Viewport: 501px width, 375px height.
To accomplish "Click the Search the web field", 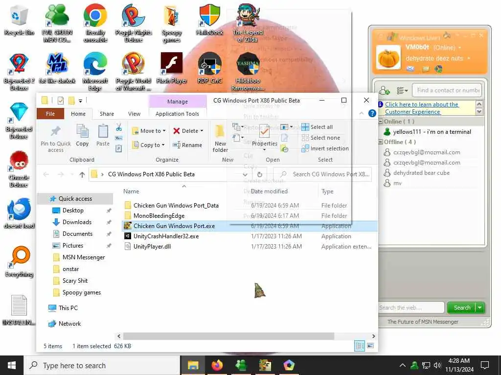I will click(411, 308).
